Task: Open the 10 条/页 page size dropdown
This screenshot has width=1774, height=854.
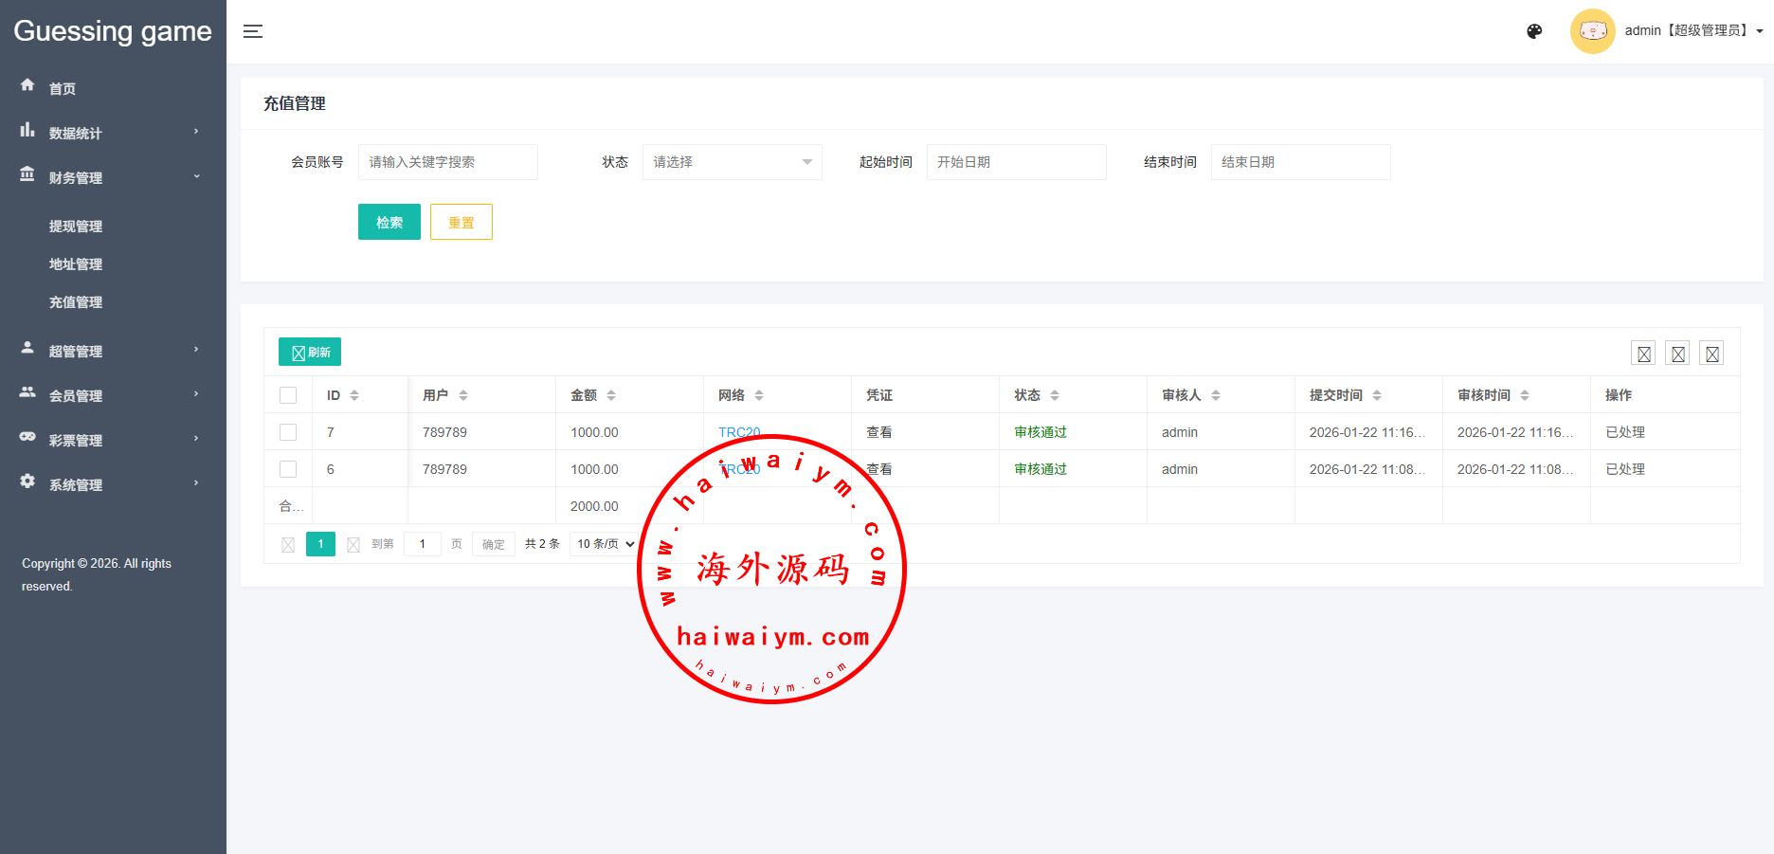Action: click(606, 544)
